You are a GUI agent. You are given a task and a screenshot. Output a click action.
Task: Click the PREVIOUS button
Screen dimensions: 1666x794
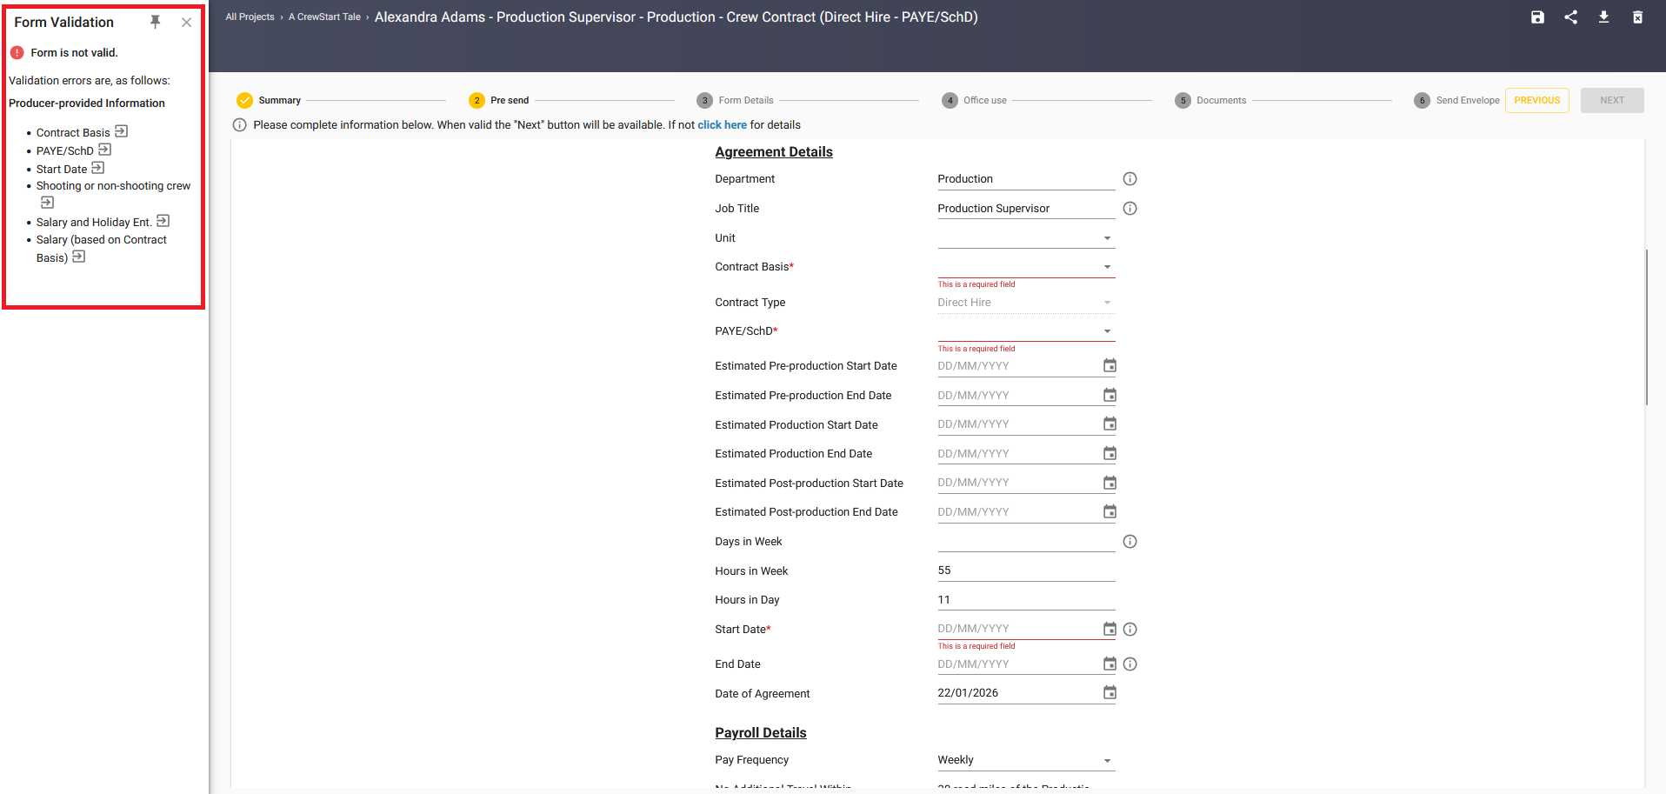(x=1536, y=100)
